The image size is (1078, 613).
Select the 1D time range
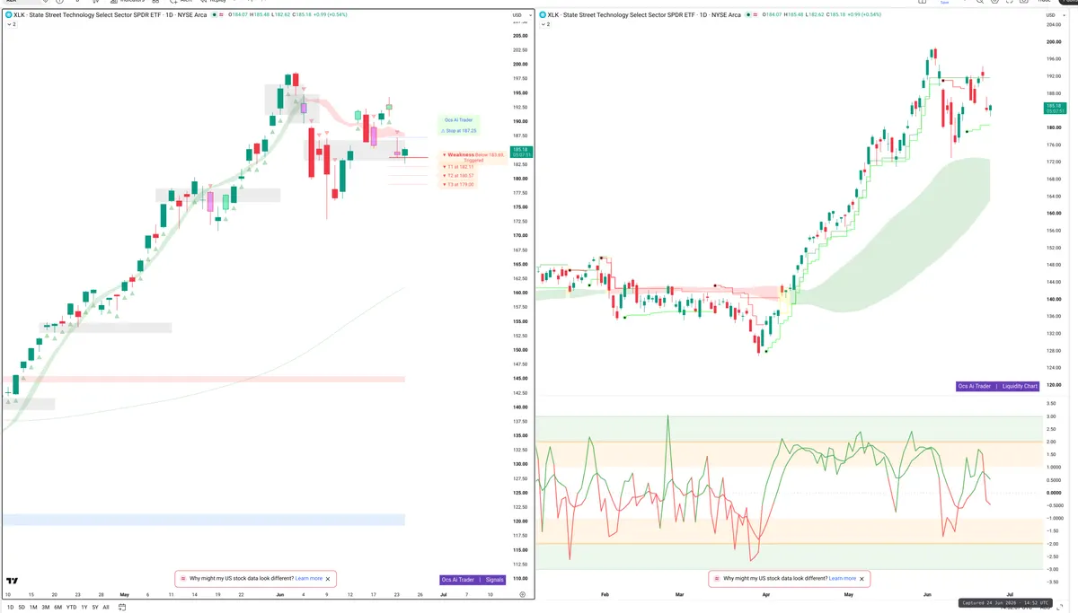coord(9,608)
